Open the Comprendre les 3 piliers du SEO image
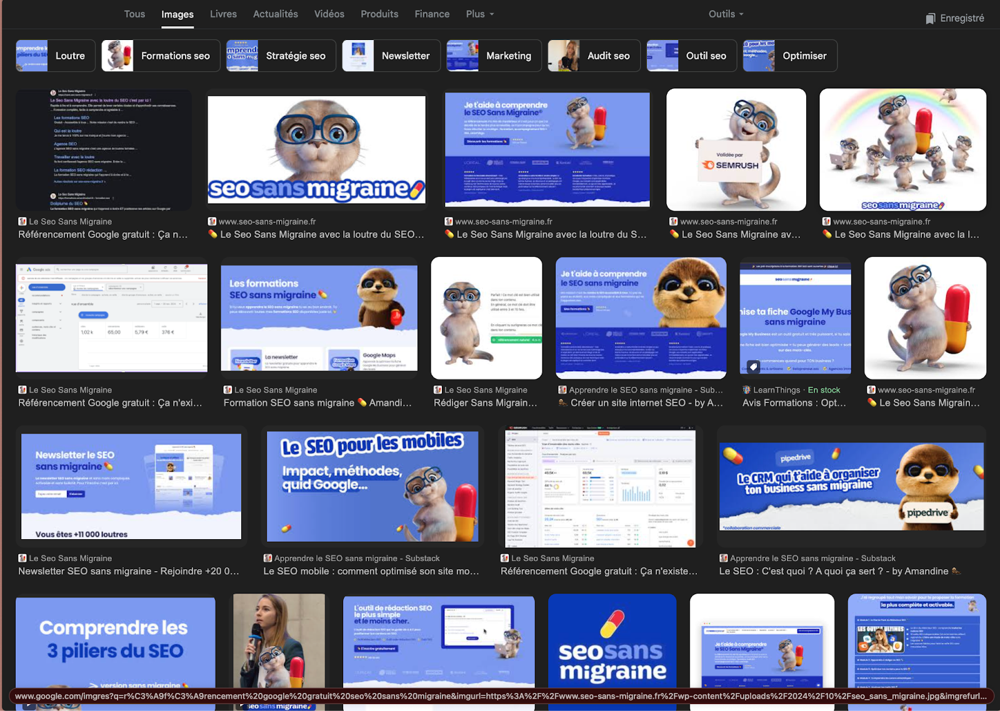This screenshot has height=711, width=1000. (x=116, y=642)
